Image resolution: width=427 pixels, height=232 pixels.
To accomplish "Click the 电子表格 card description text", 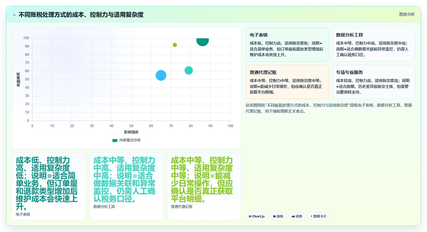I will (x=287, y=49).
